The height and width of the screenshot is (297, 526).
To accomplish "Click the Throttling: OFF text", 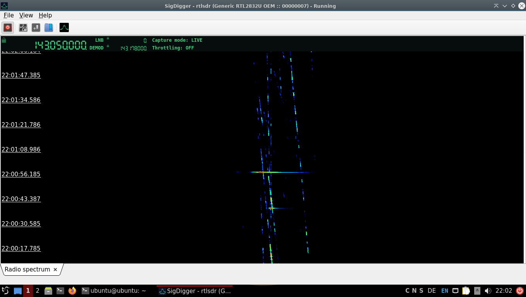I will click(173, 48).
